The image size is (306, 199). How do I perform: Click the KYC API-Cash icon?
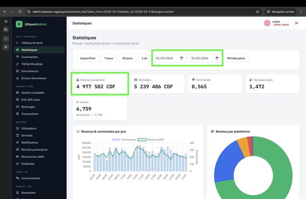click(x=17, y=100)
